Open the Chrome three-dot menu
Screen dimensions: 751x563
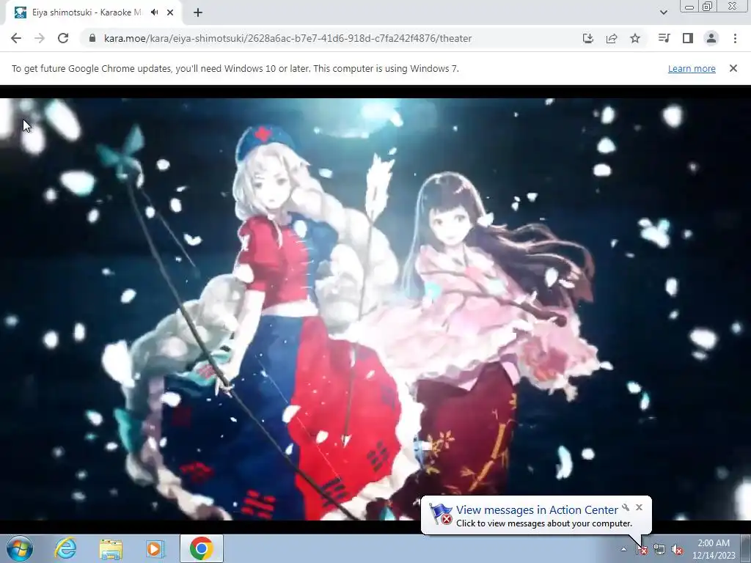(735, 38)
